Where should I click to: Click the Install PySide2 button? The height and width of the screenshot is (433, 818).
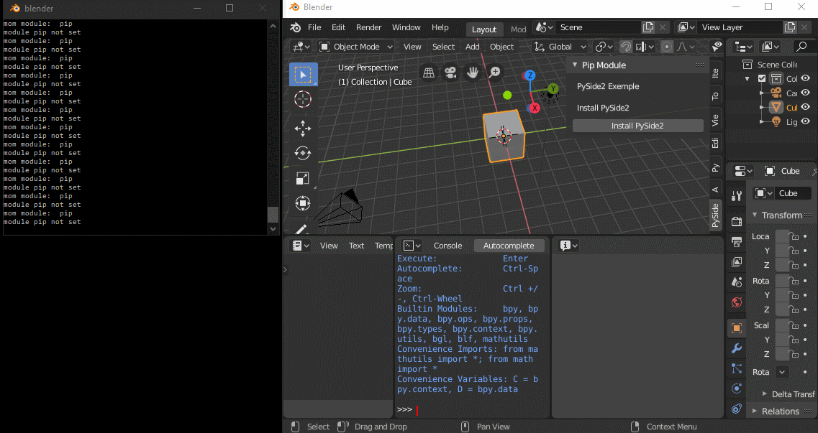click(x=637, y=126)
